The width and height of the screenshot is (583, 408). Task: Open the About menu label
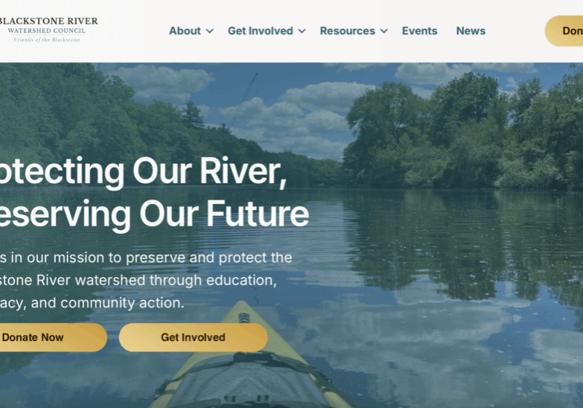(x=185, y=31)
